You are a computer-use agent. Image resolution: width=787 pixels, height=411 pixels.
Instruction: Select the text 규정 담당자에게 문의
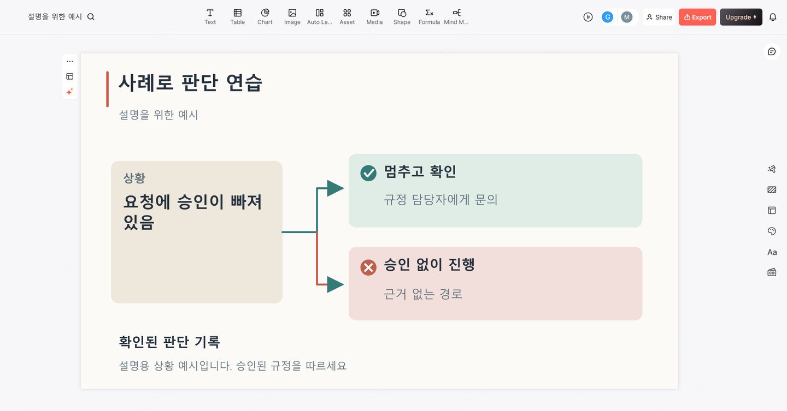coord(441,200)
